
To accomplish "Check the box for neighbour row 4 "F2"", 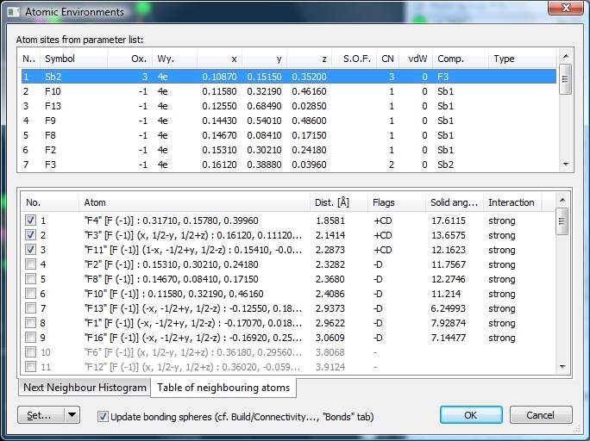I will tap(31, 264).
